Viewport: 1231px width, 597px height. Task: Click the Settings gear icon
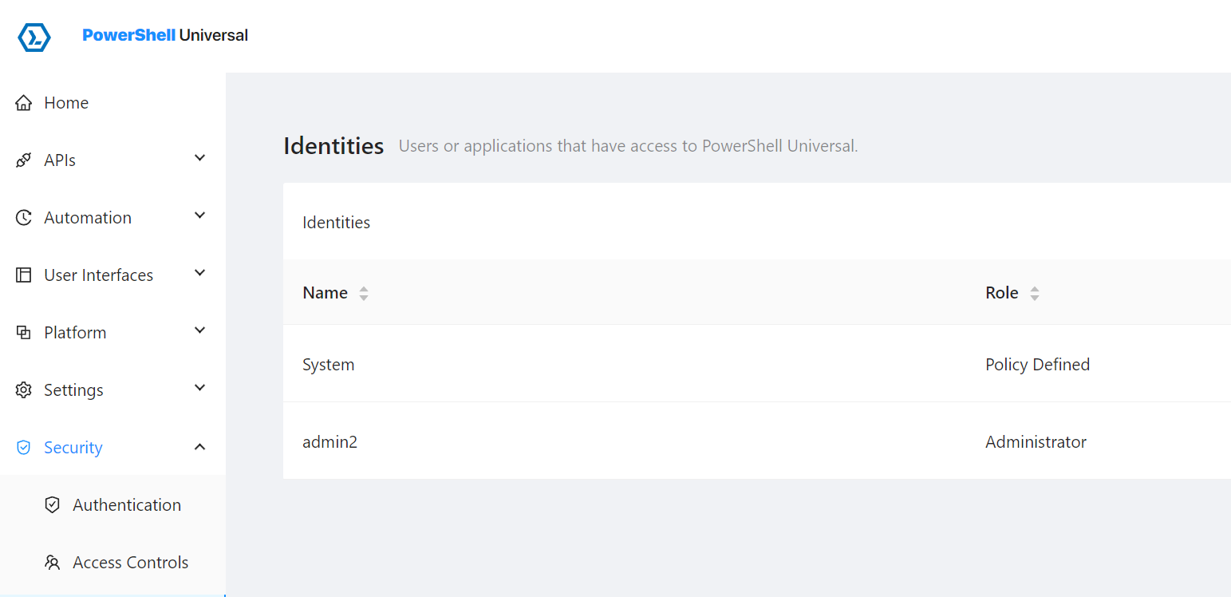[x=24, y=390]
